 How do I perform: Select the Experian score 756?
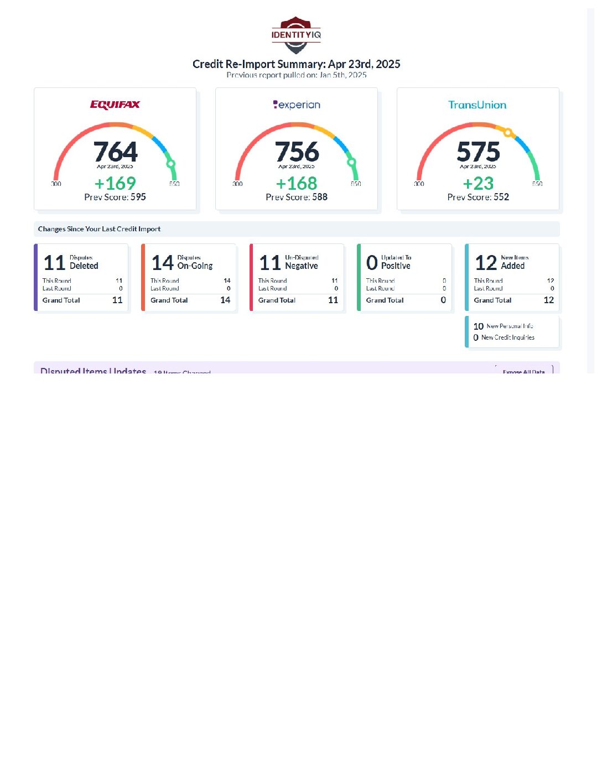click(297, 151)
